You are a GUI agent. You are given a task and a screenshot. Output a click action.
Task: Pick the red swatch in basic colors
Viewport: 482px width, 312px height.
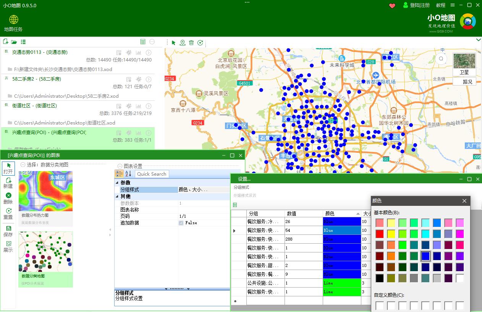380,234
